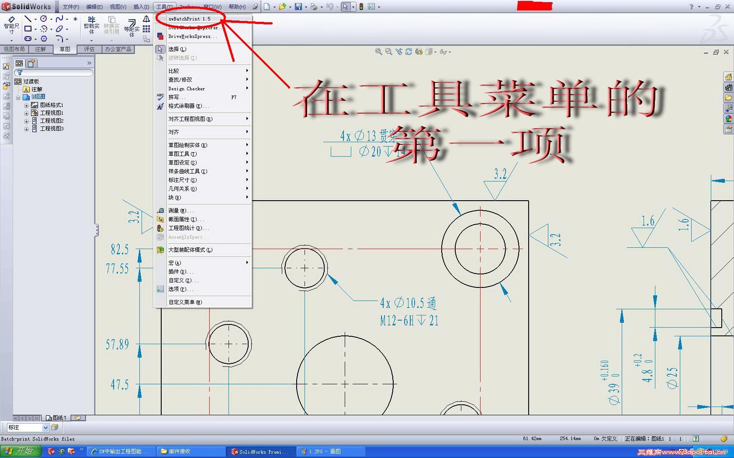Click the PropertyManager tab icon
The image size is (734, 458).
coord(31,63)
